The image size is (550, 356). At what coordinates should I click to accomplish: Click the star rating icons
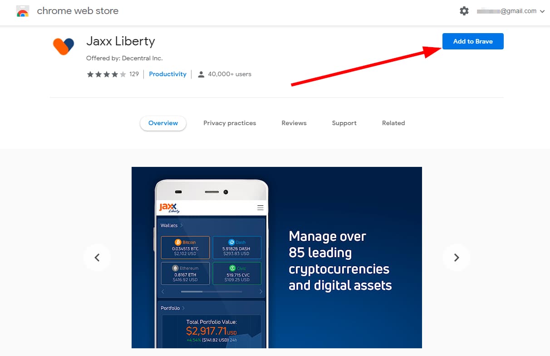106,74
